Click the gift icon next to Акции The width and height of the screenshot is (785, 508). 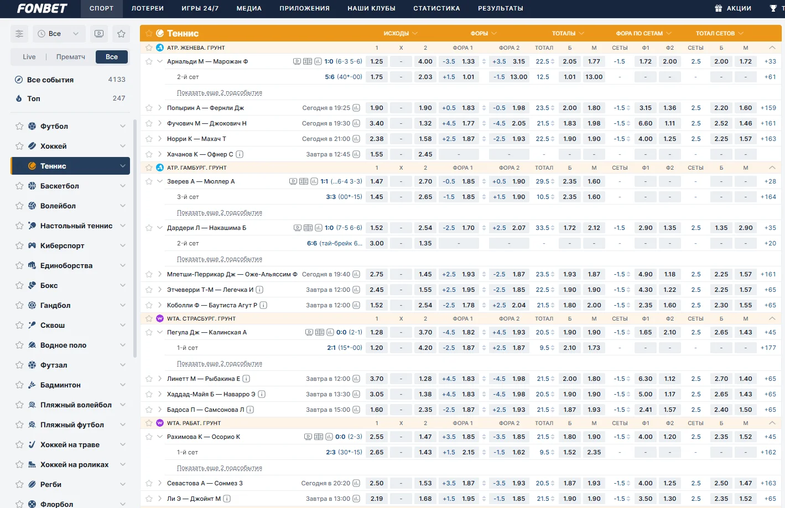tap(718, 8)
